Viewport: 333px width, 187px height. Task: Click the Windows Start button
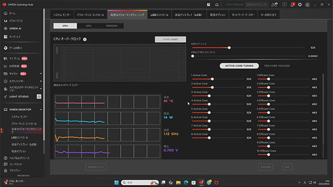click(x=117, y=182)
